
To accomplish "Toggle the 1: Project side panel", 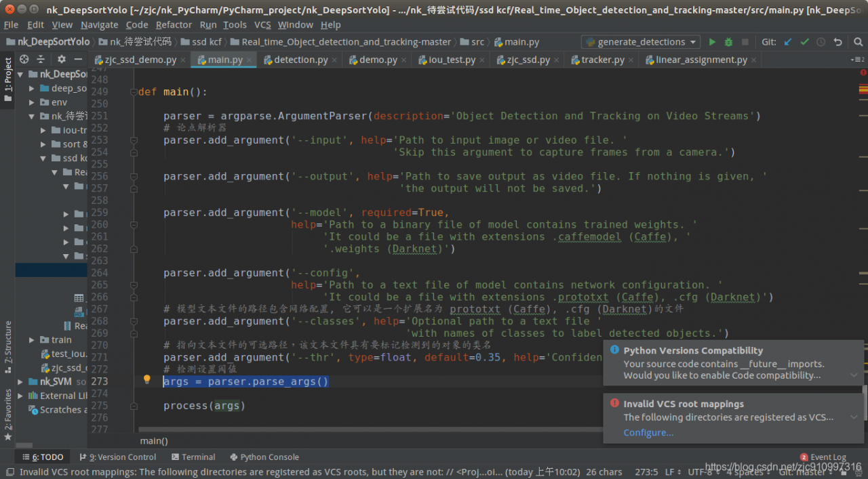I will (8, 79).
